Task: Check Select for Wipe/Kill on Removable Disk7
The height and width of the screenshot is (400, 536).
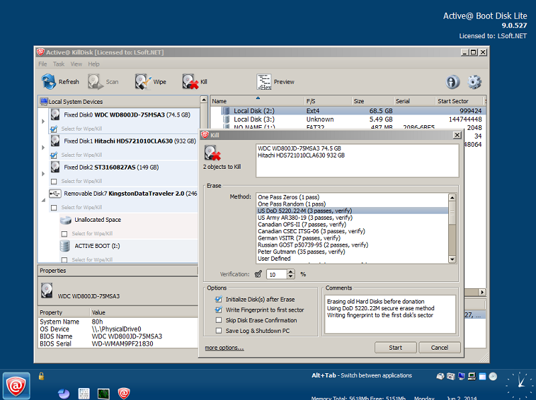Action: (54, 208)
